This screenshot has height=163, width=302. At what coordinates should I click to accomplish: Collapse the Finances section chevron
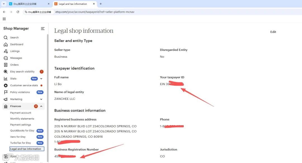[x=41, y=106]
